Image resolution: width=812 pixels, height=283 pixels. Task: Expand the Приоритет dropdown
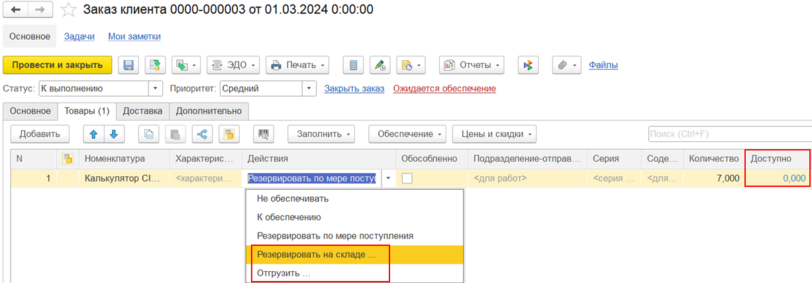(x=309, y=88)
